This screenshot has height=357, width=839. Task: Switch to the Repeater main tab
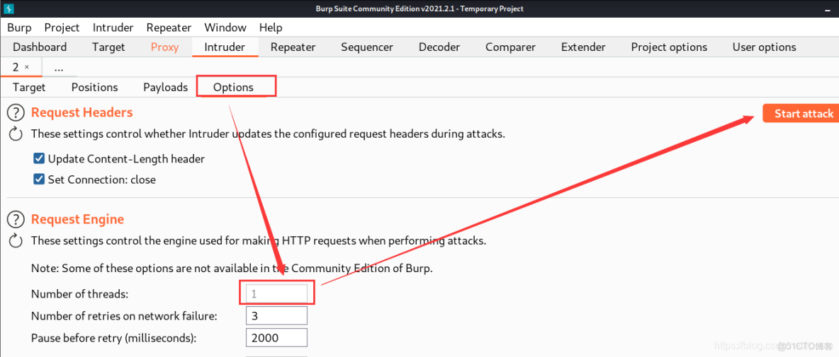pos(293,47)
